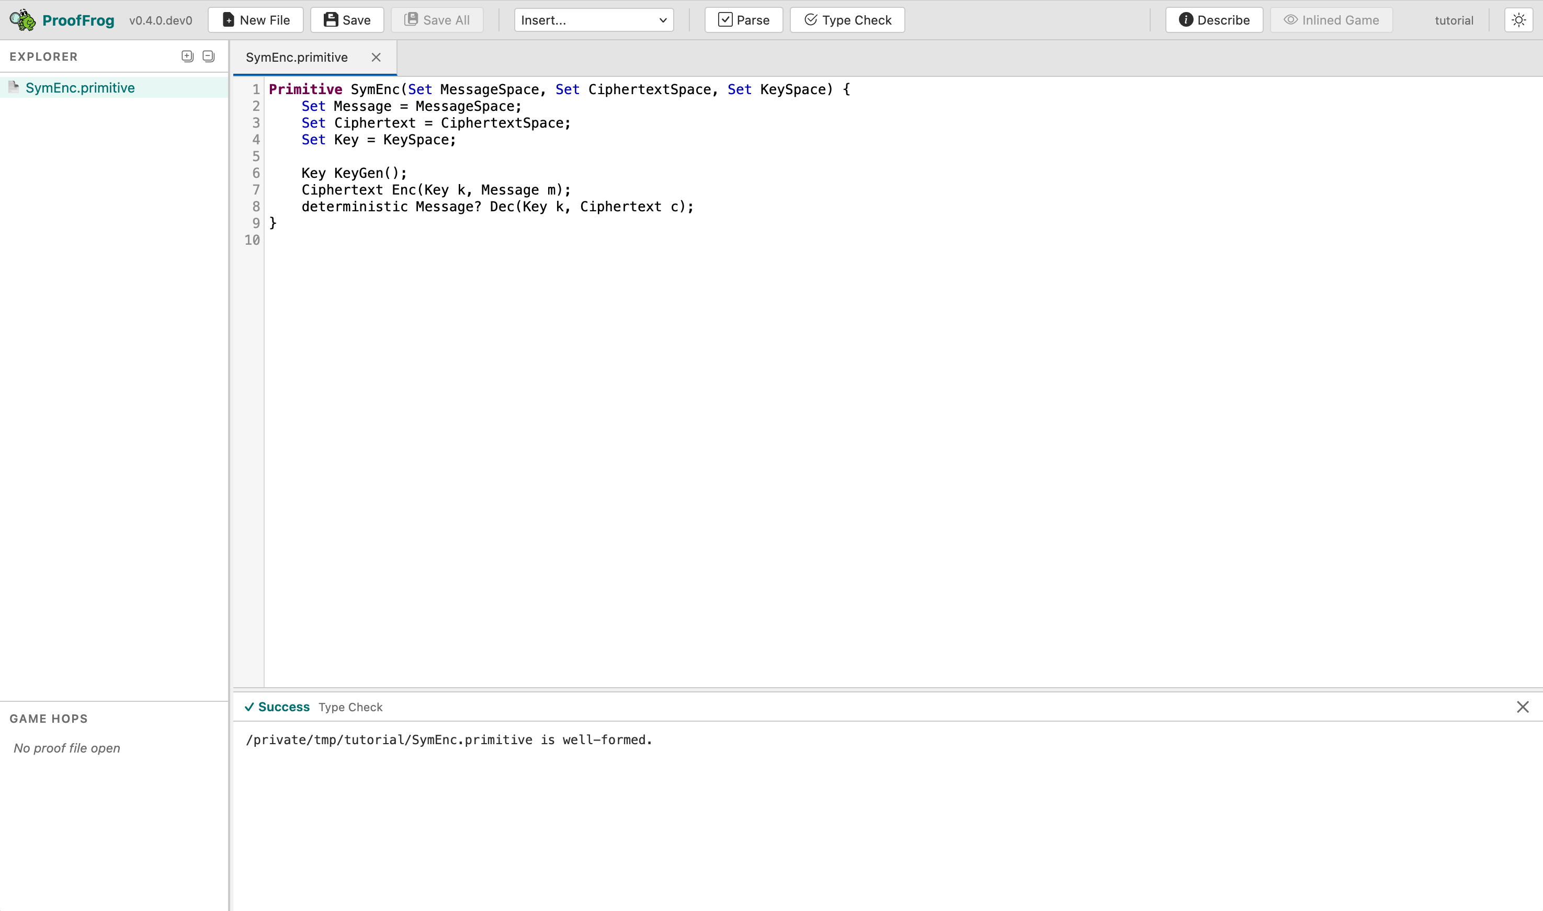1543x911 pixels.
Task: Open the Describe info panel
Action: coord(1212,20)
